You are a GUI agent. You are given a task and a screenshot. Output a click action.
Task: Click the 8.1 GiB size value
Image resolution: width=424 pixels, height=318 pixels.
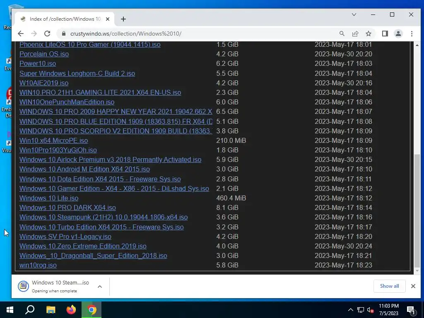227,207
